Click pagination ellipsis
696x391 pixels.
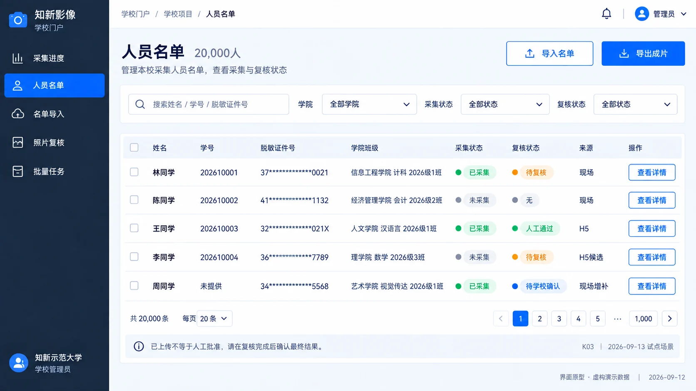617,319
